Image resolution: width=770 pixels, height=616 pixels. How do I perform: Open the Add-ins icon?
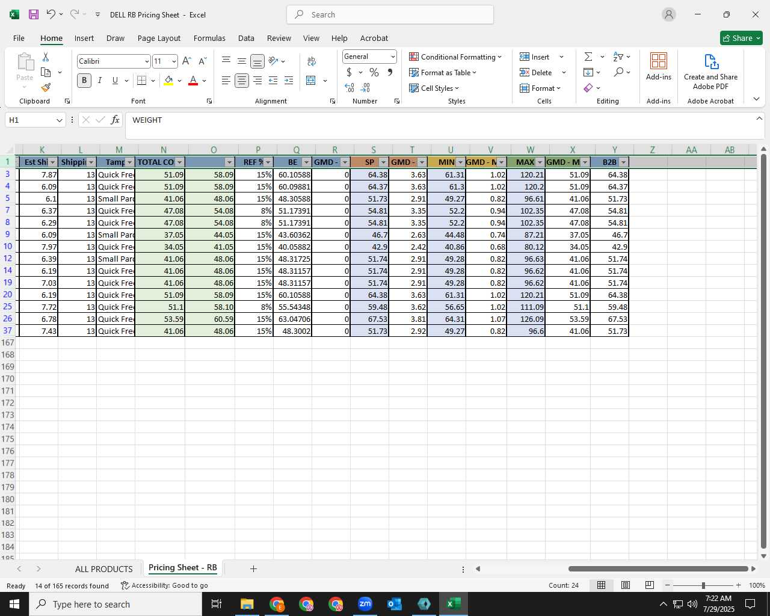point(659,66)
